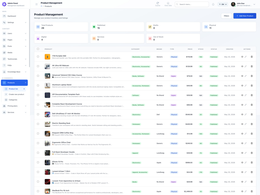The image size is (260, 195).
Task: Open Create new product submenu item
Action: coord(15,94)
